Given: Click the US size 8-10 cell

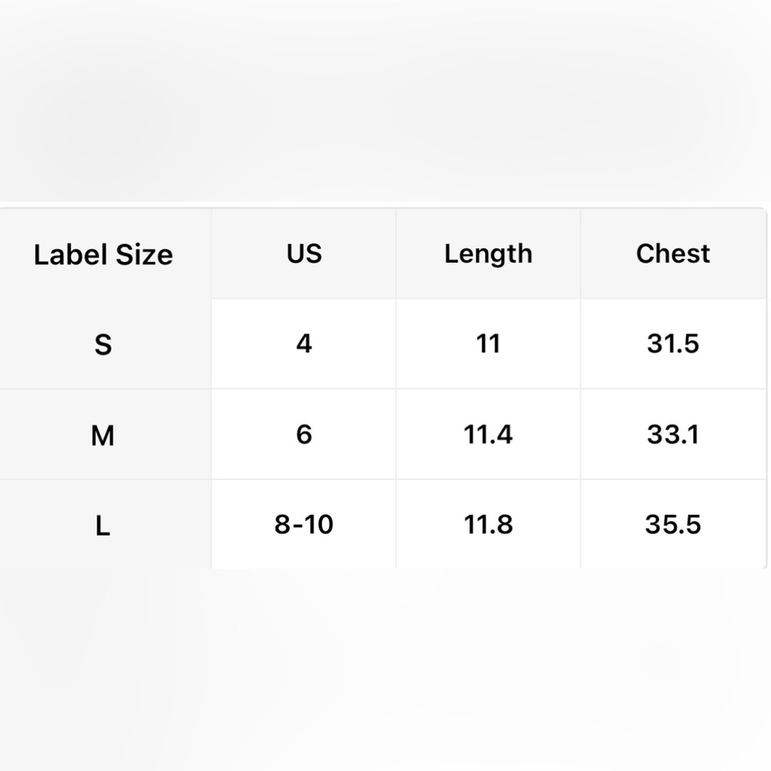Looking at the screenshot, I should (304, 524).
